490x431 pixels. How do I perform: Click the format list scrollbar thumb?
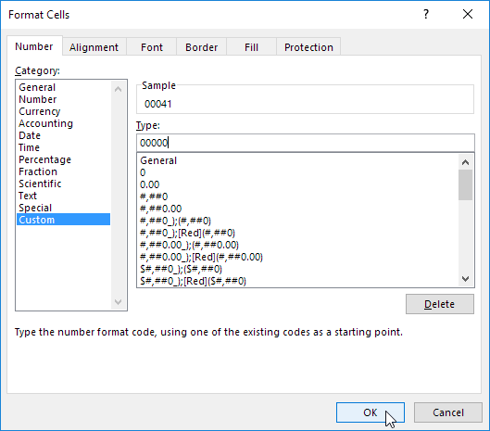tap(465, 184)
